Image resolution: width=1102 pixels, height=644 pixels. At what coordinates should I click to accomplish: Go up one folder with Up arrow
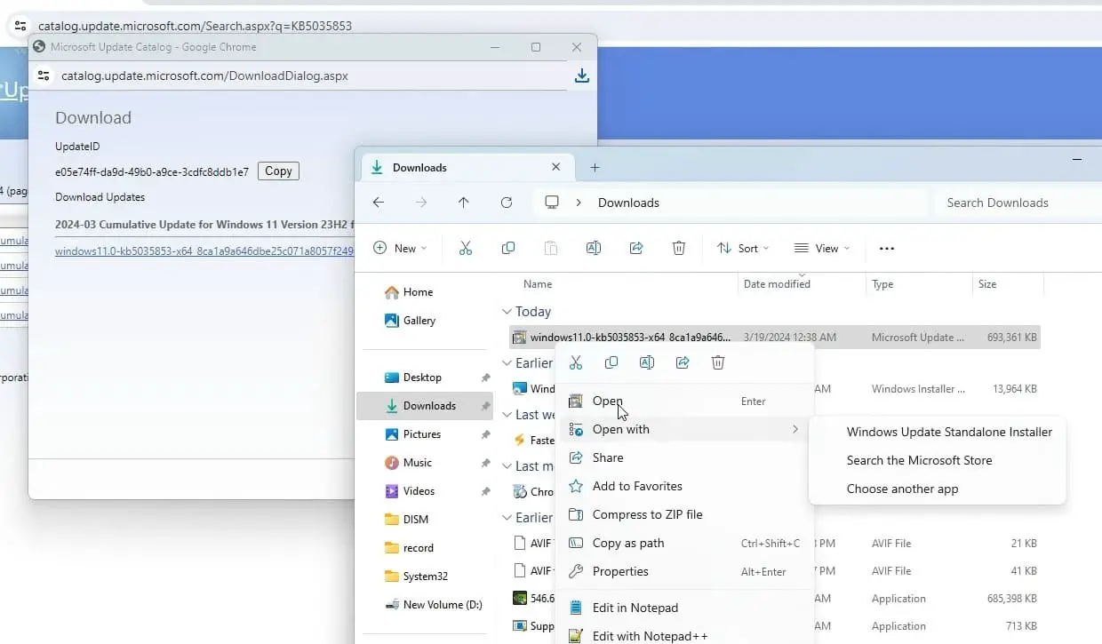463,203
